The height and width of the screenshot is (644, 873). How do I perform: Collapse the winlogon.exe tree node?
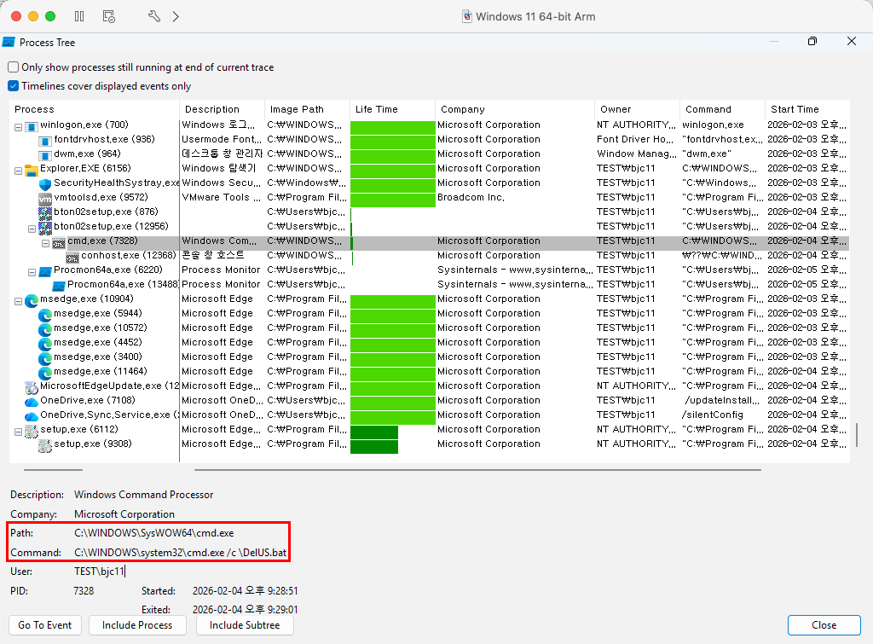point(19,126)
